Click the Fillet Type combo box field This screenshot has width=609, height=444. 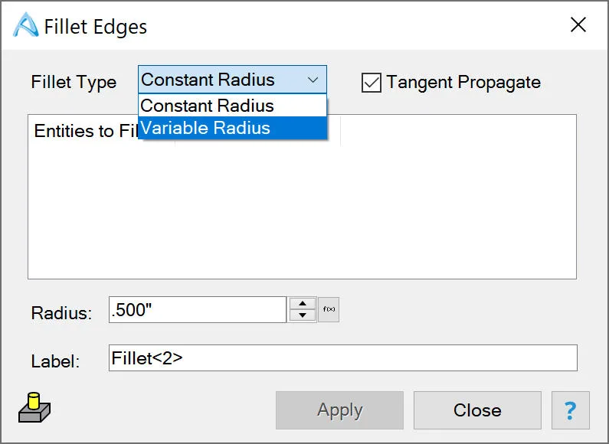click(232, 80)
